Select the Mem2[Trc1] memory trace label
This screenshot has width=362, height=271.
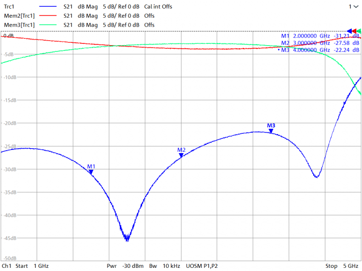click(x=18, y=16)
